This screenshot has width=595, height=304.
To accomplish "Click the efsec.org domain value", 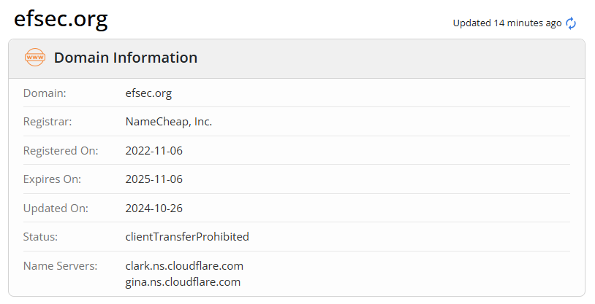I will click(148, 93).
